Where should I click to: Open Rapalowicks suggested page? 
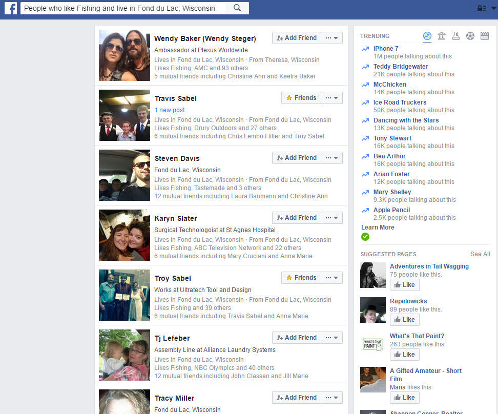[x=408, y=301]
